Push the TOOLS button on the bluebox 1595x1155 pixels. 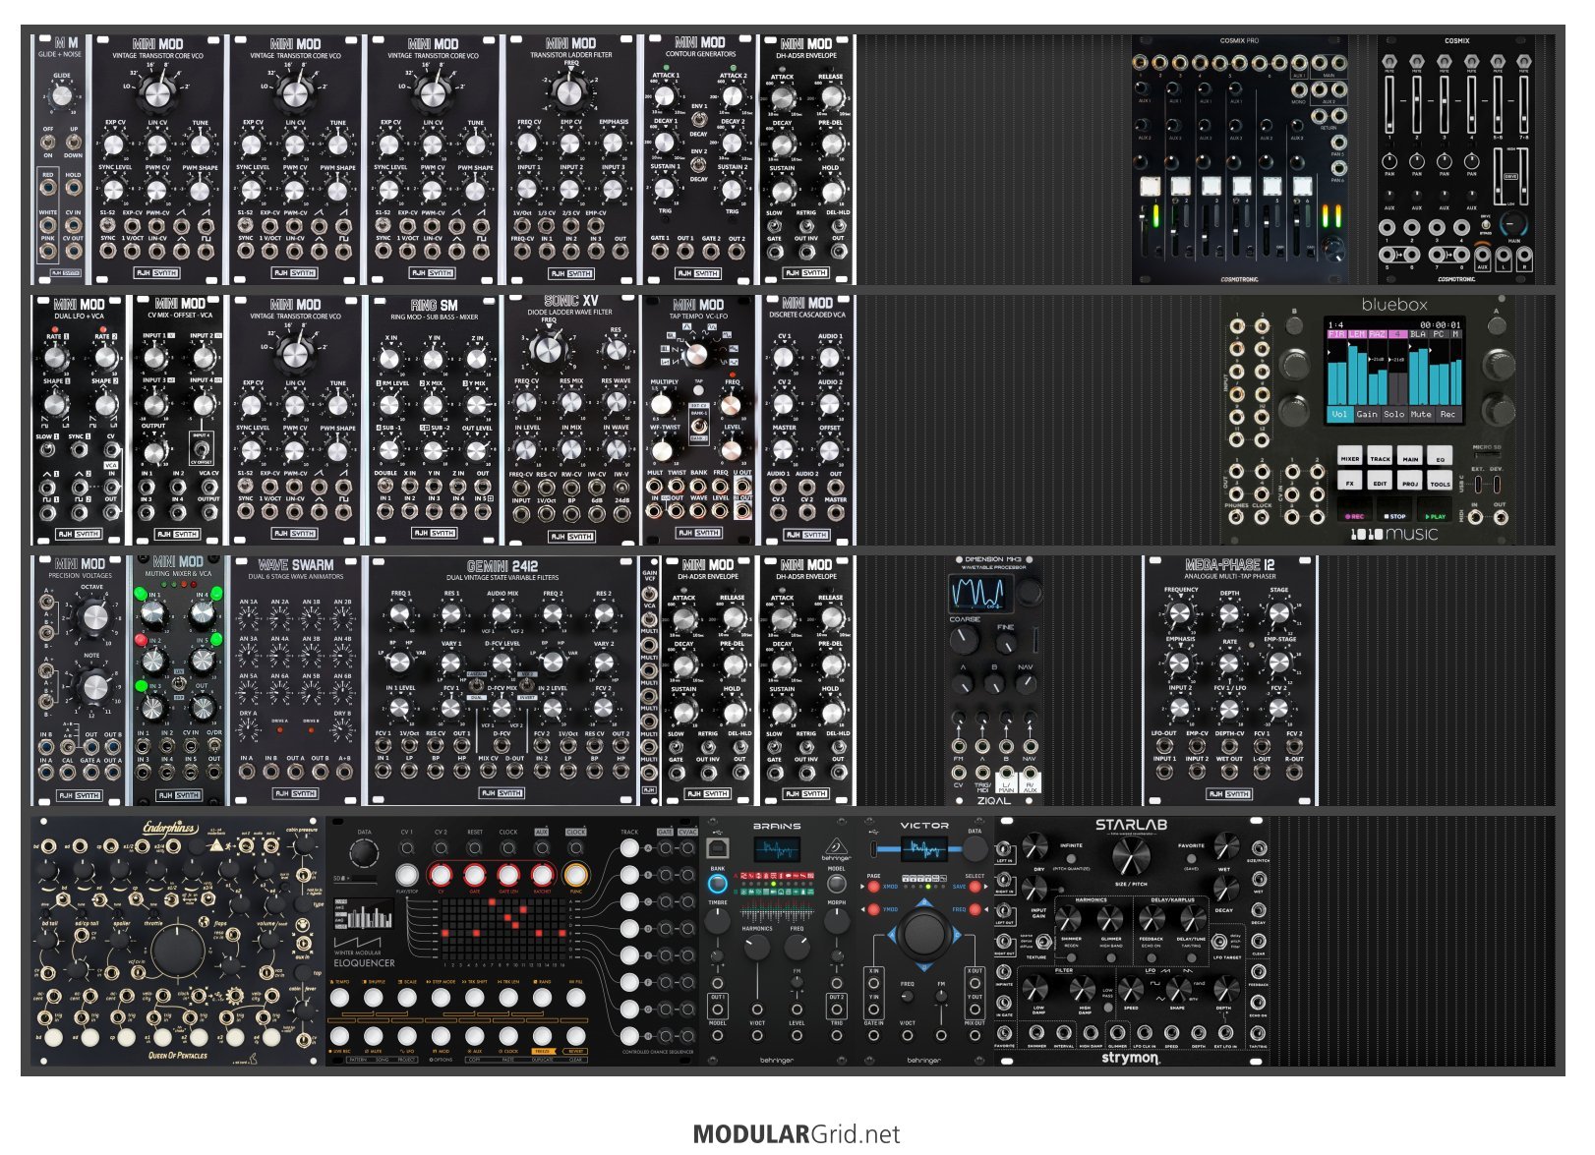click(x=1441, y=482)
